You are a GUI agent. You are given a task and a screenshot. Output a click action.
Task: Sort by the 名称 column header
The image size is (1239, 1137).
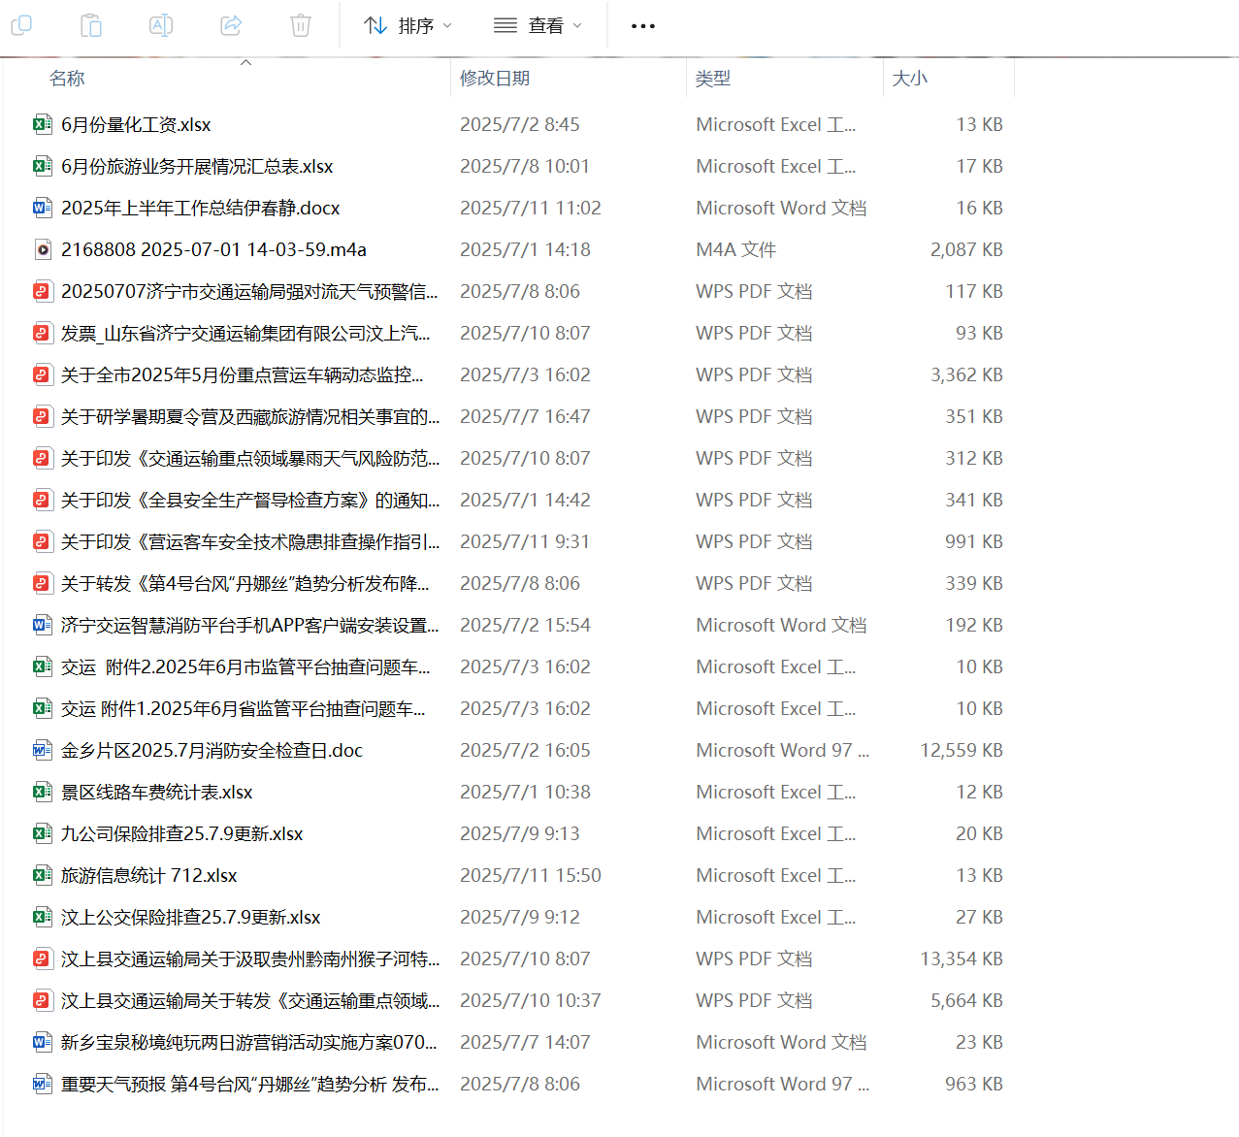[67, 79]
